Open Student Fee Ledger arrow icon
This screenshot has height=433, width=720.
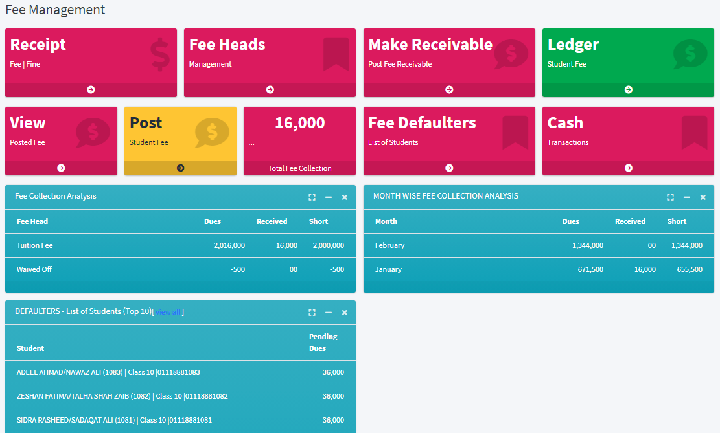tap(628, 90)
